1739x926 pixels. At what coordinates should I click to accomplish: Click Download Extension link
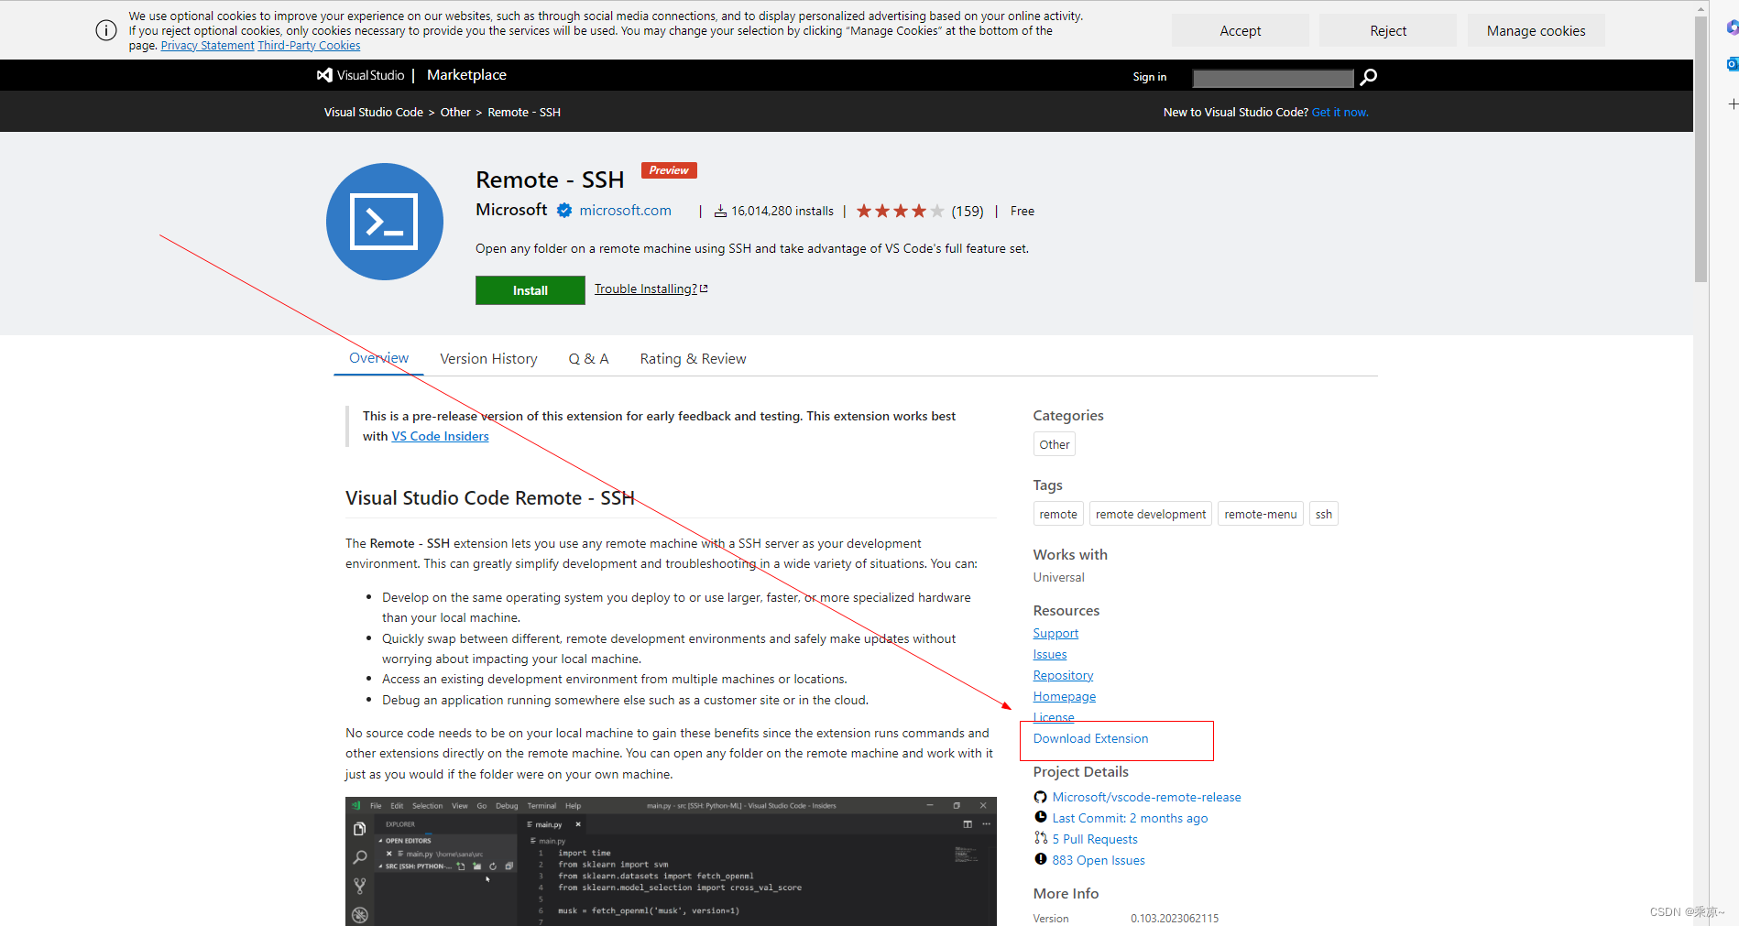pyautogui.click(x=1090, y=738)
